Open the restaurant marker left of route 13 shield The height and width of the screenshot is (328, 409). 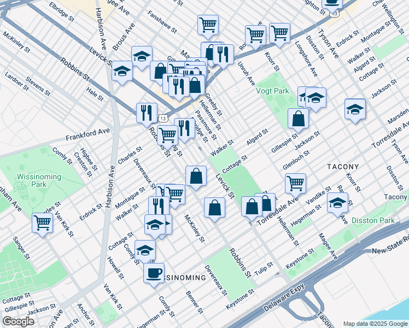tap(147, 114)
